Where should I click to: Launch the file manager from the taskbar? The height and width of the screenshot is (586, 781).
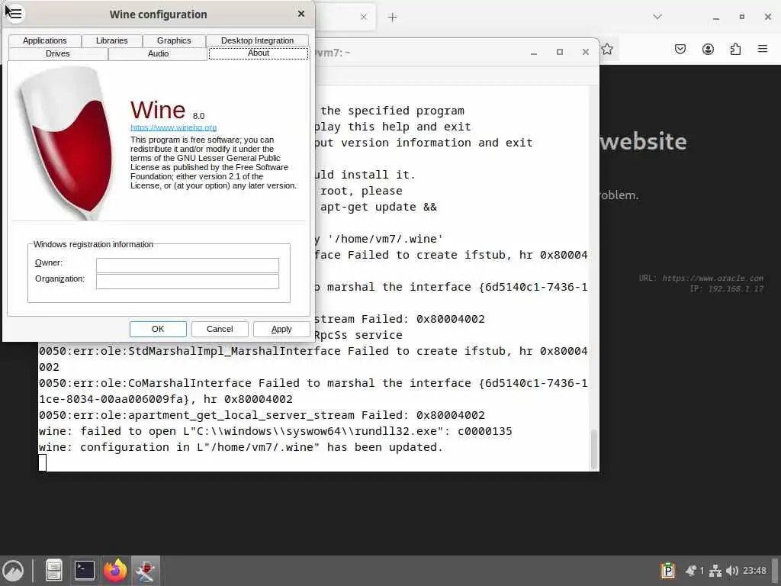coord(54,571)
